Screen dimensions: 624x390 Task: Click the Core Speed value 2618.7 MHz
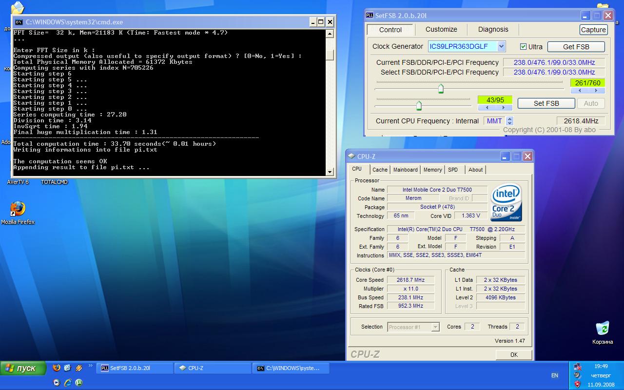(x=411, y=280)
